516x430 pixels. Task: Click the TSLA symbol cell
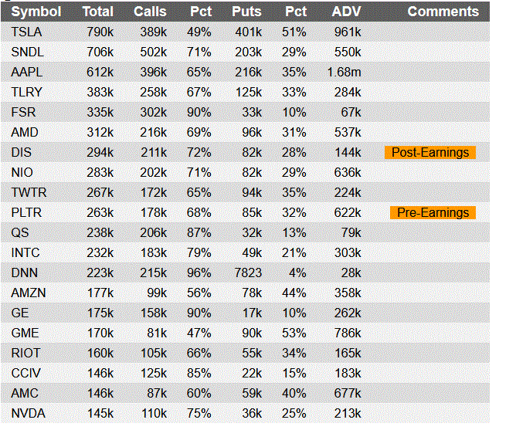(x=27, y=32)
